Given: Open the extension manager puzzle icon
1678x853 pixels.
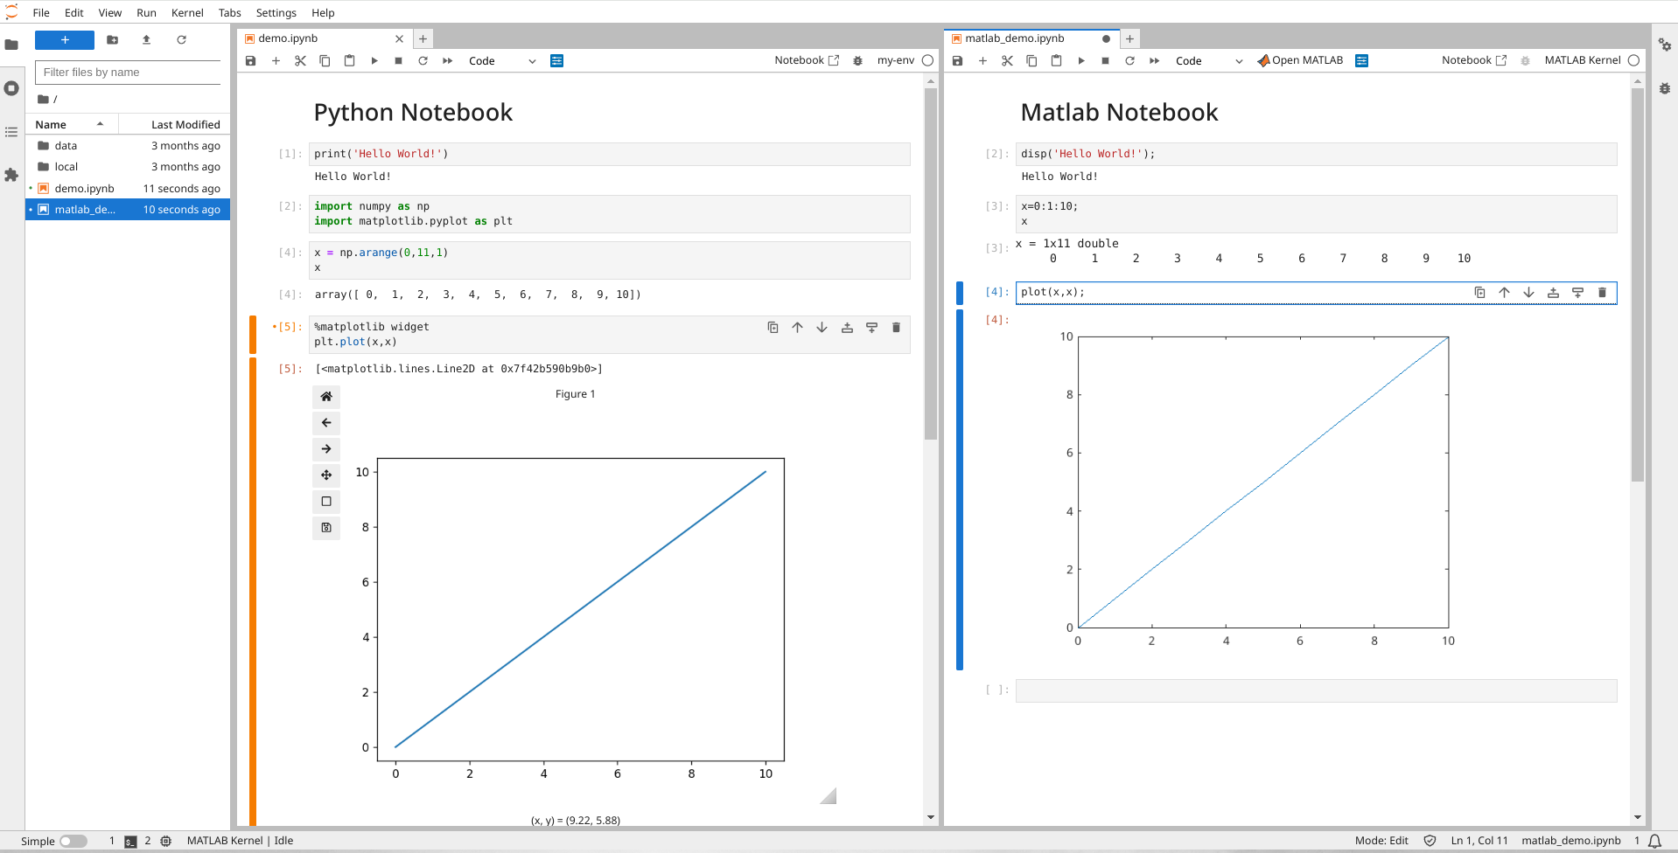Looking at the screenshot, I should pyautogui.click(x=11, y=175).
